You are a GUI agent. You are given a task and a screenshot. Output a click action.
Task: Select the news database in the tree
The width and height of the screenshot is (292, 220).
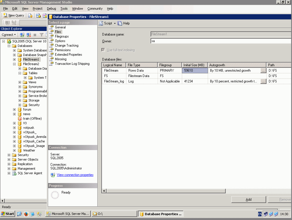point(27,114)
